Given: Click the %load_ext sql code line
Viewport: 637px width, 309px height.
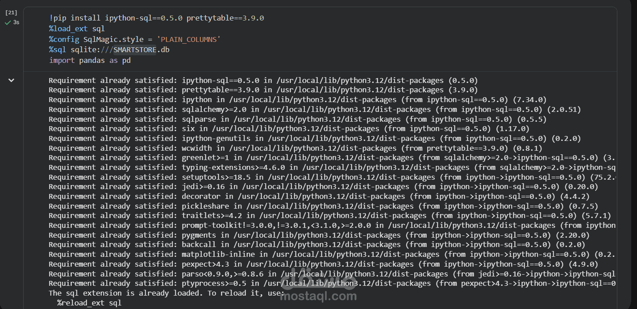Looking at the screenshot, I should pos(77,29).
